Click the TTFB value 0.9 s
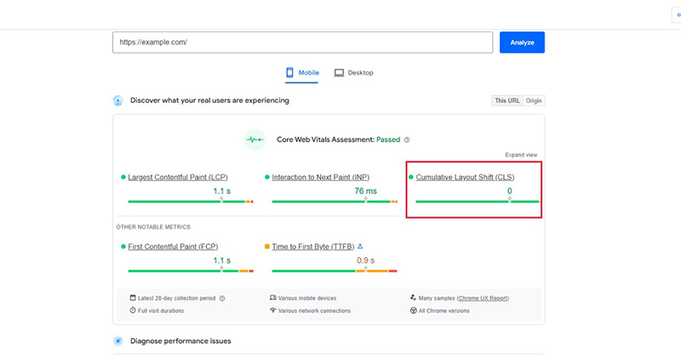This screenshot has width=681, height=356. (x=366, y=261)
